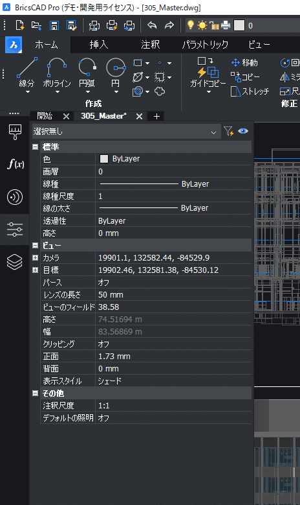Click the Print Preview icon
This screenshot has width=300, height=505.
click(x=94, y=25)
